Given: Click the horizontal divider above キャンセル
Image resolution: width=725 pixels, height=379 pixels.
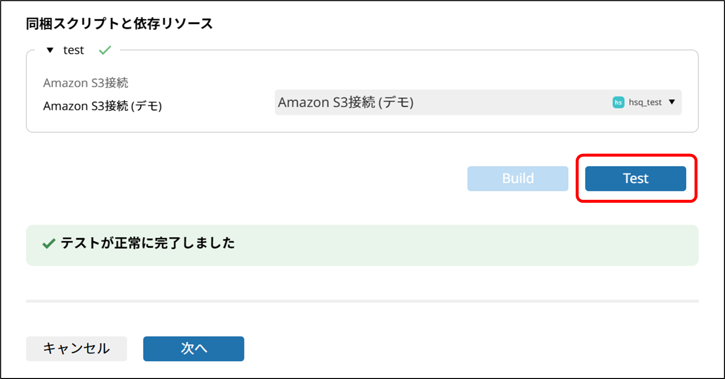Looking at the screenshot, I should click(362, 300).
